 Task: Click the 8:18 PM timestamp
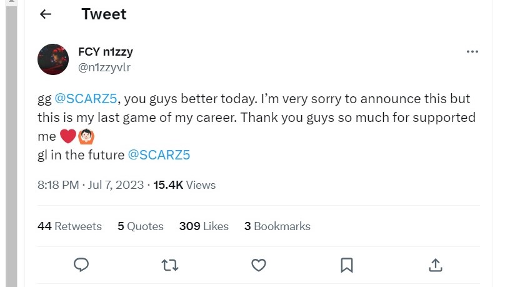click(58, 184)
